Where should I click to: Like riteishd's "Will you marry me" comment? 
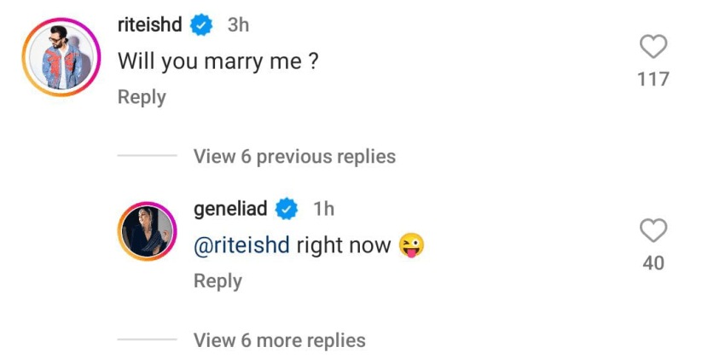[x=653, y=48]
